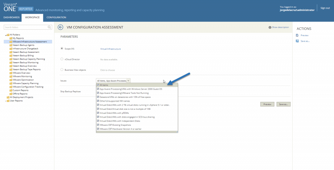Click the dropdown list resize grip
The width and height of the screenshot is (334, 170).
click(x=177, y=132)
